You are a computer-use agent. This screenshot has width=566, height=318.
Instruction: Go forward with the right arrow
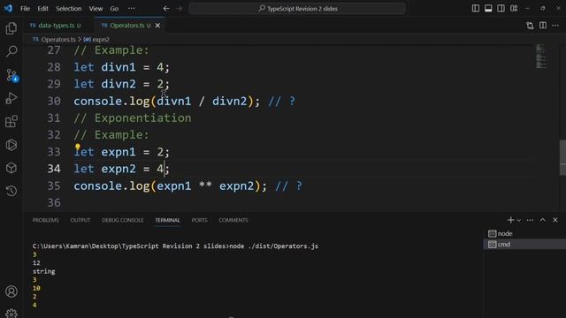(180, 8)
